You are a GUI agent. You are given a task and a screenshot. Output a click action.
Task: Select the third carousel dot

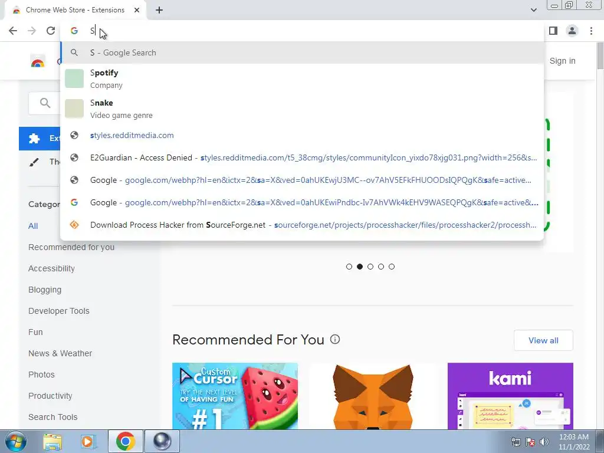tap(370, 267)
